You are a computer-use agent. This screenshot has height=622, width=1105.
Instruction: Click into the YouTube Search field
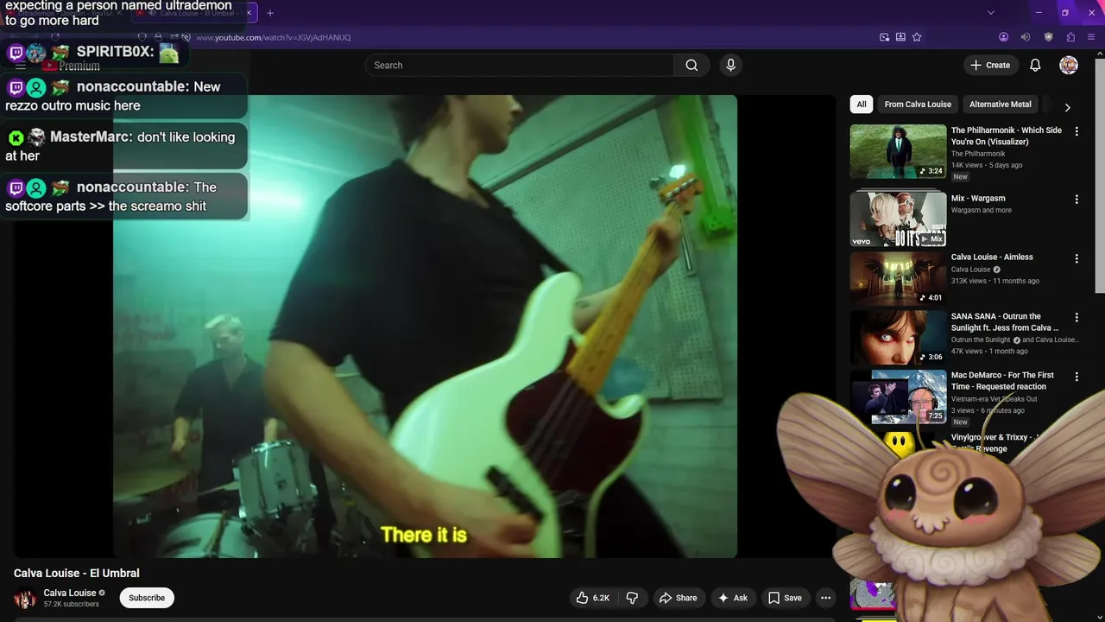coord(519,65)
